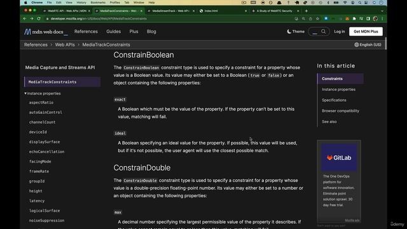Click Web APIs in the breadcrumb
Image resolution: width=407 pixels, height=229 pixels.
pyautogui.click(x=65, y=45)
